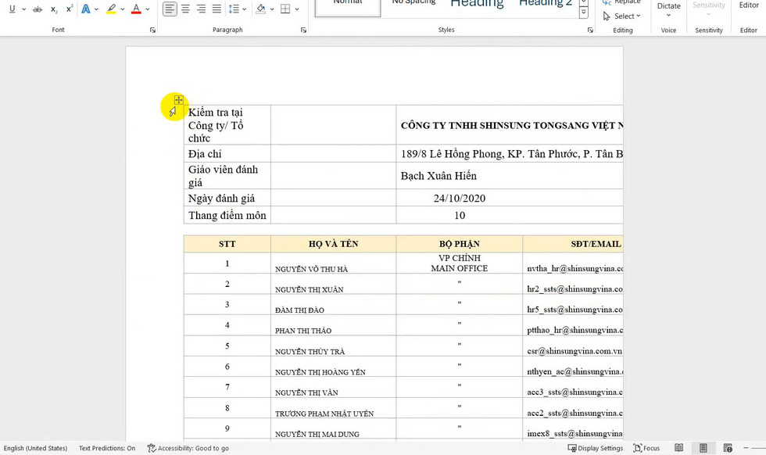Switch to Read Mode view
Screen dimensions: 766x455
tap(679, 448)
